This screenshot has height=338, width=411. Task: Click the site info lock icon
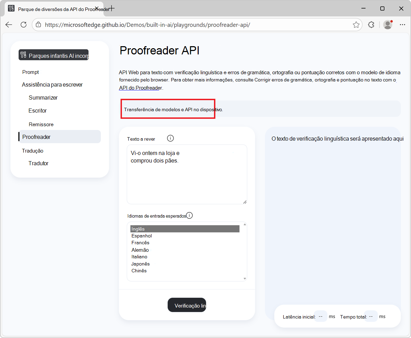tap(38, 25)
